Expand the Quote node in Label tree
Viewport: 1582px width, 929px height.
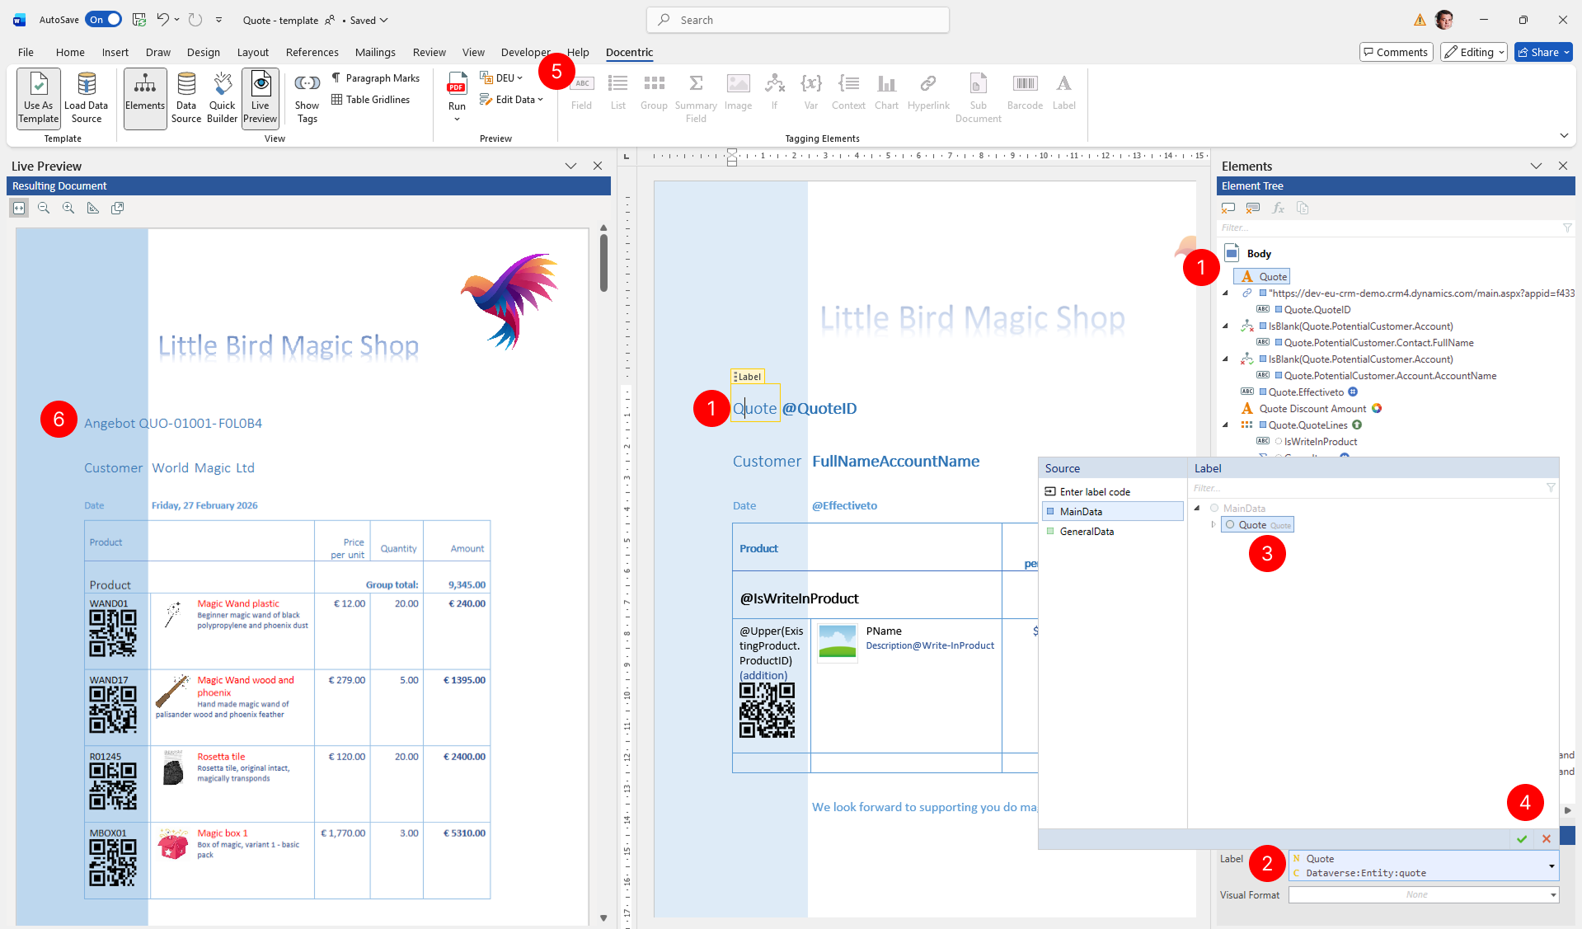[1213, 525]
